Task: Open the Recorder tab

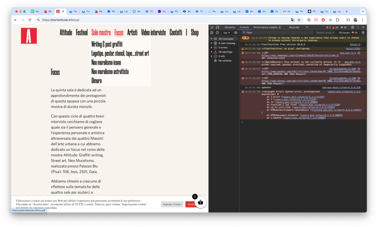Action: tap(294, 27)
